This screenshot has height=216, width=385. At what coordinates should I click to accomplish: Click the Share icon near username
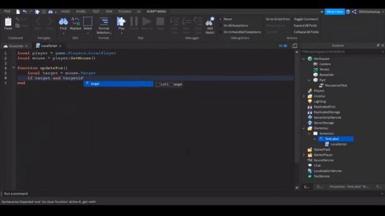click(354, 11)
